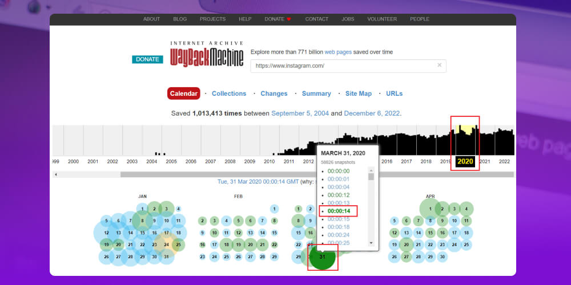
Task: Open the 00:00:00 snapshot entry
Action: 338,171
